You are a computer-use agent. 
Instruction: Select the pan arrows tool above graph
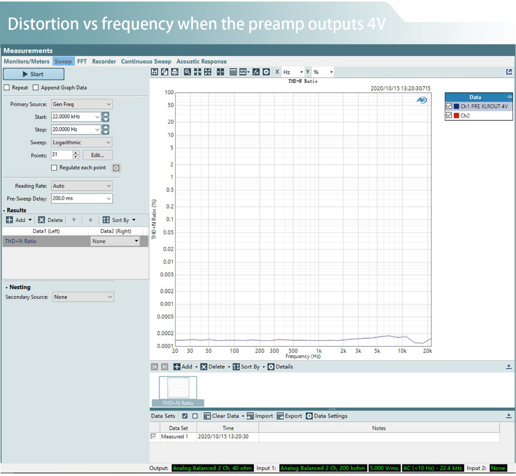198,72
